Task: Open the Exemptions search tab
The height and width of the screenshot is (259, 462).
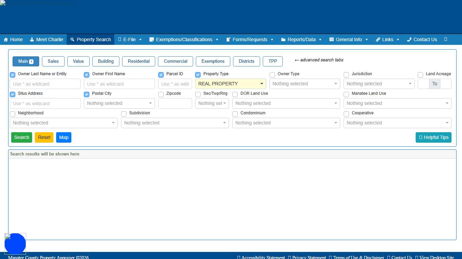Action: [213, 61]
